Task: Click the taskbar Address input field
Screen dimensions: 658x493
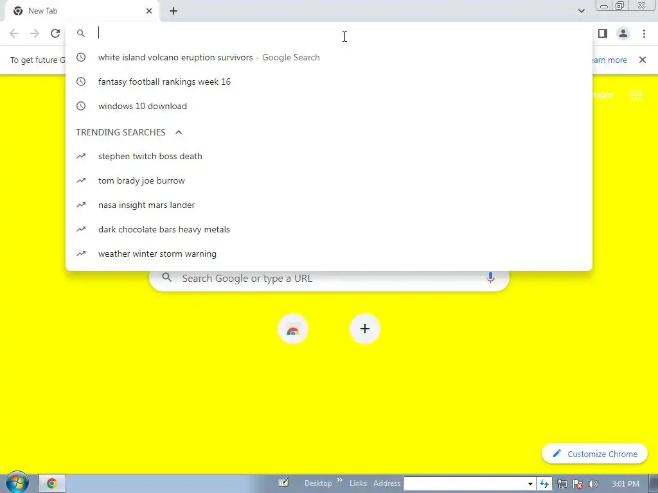Action: (x=464, y=484)
